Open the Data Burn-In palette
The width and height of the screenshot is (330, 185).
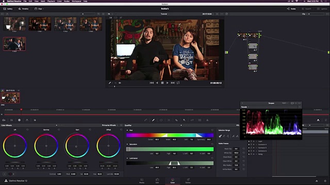click(x=207, y=120)
